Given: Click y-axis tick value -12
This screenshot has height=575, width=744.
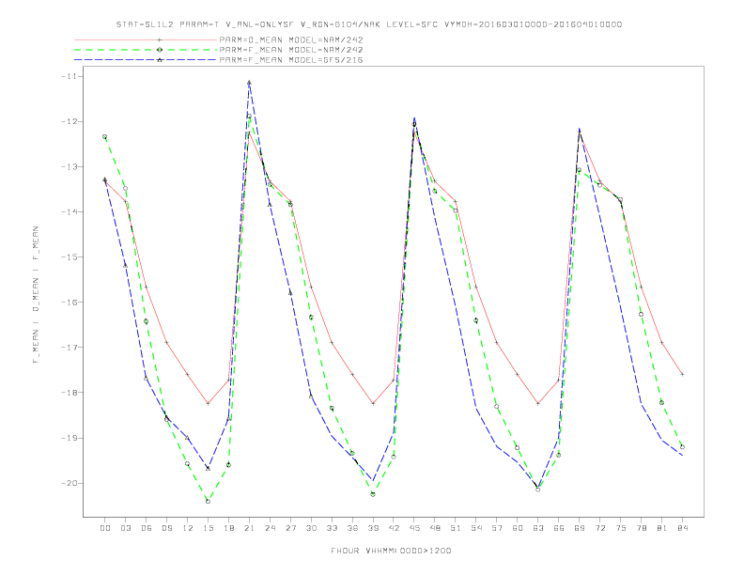Looking at the screenshot, I should click(70, 121).
